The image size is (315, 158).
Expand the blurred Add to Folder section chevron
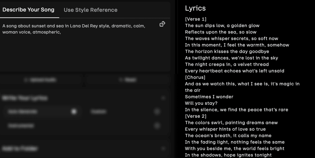[163, 149]
